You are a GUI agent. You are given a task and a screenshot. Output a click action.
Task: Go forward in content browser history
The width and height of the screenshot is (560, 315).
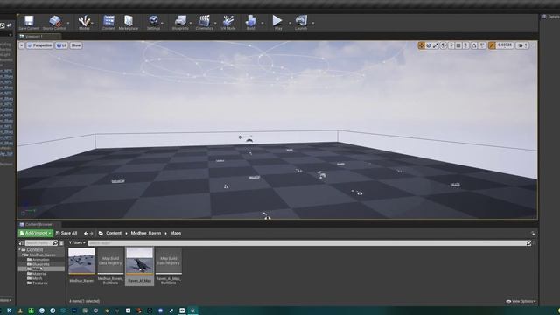coord(91,234)
